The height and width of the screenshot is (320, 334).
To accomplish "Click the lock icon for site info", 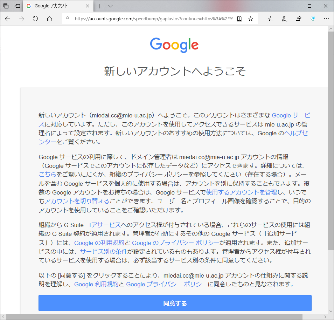I will pos(68,19).
